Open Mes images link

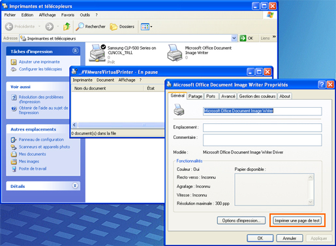[x=29, y=161]
